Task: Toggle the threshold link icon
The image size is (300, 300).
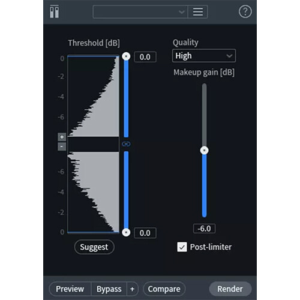Action: point(126,144)
